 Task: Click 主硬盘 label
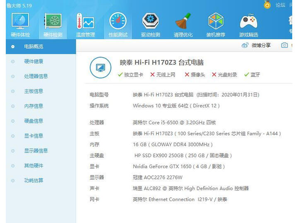pyautogui.click(x=97, y=156)
